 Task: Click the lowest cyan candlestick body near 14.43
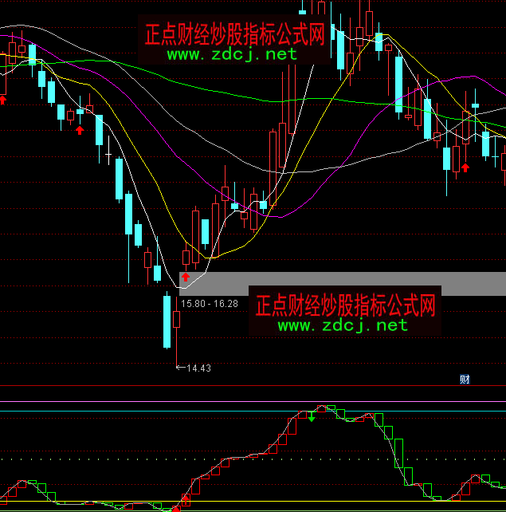pos(167,321)
